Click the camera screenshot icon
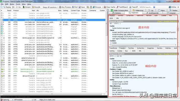The height and width of the screenshot is (101, 180). (88, 7)
